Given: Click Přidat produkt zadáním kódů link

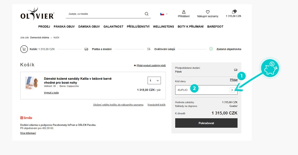Looking at the screenshot, I should pyautogui.click(x=151, y=65).
